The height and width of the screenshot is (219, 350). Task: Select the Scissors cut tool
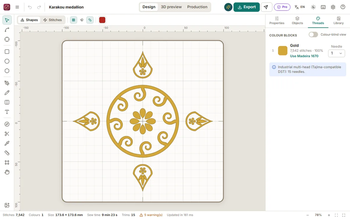click(x=7, y=134)
